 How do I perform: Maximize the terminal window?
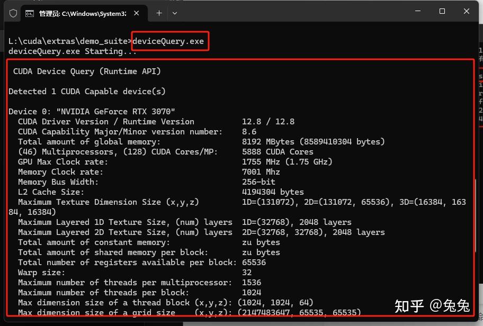442,12
